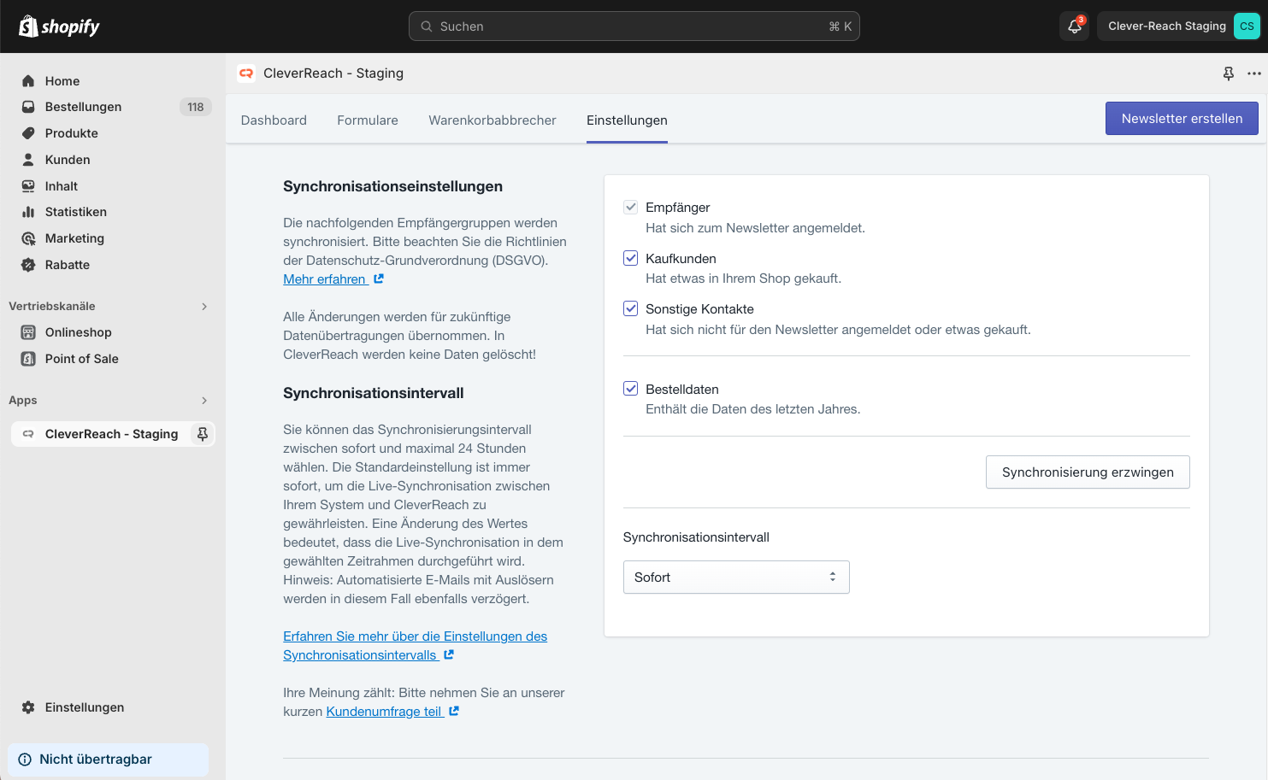Click external link icon after Mehr erfahren
Screen dimensions: 1268x780
click(x=379, y=279)
